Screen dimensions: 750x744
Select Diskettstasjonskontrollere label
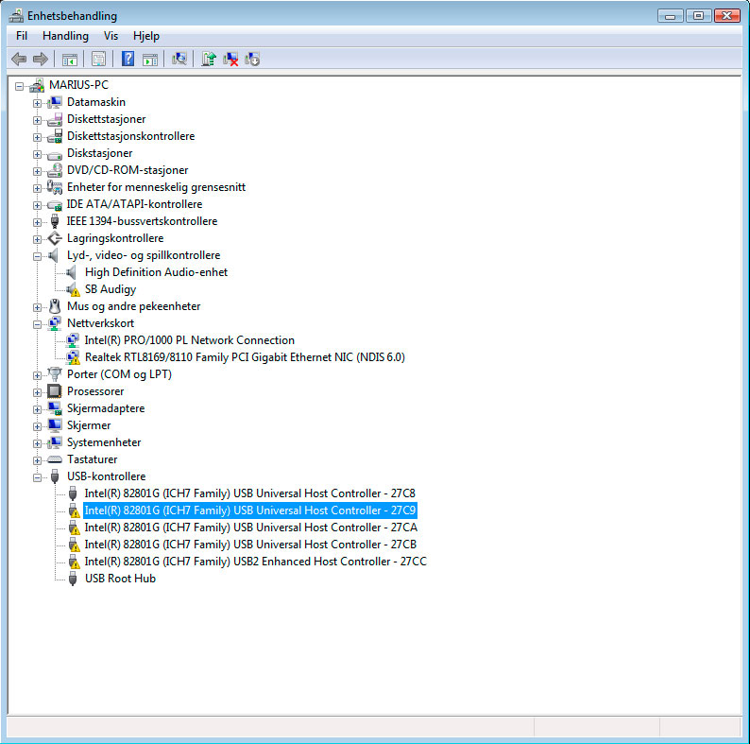(x=131, y=136)
